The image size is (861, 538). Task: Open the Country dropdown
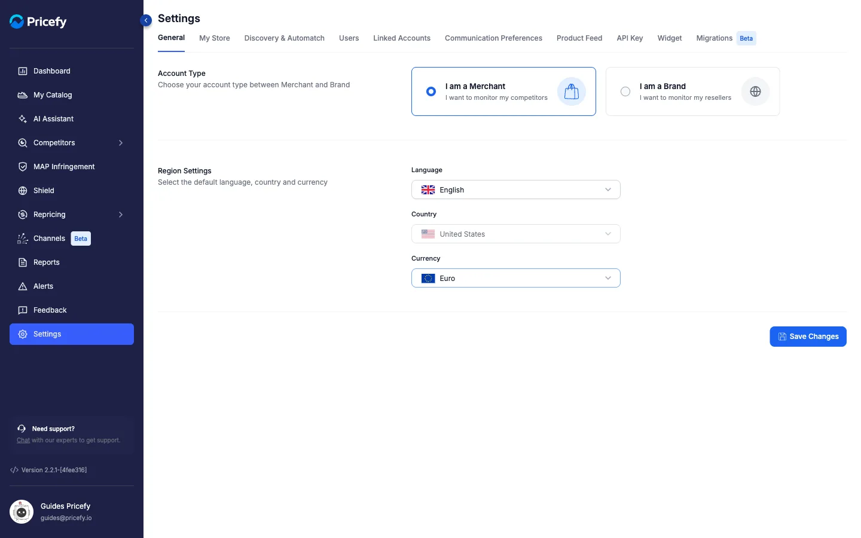516,234
